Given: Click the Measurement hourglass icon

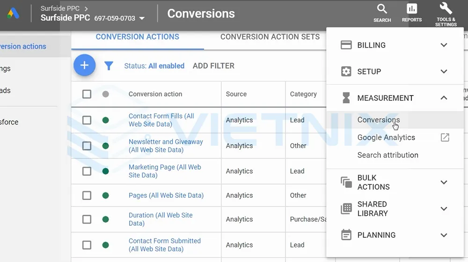Looking at the screenshot, I should tap(346, 98).
